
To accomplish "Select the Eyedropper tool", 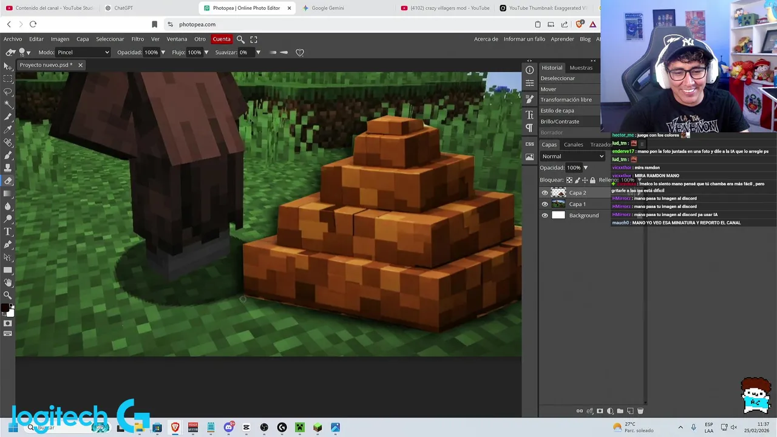I will 7,130.
